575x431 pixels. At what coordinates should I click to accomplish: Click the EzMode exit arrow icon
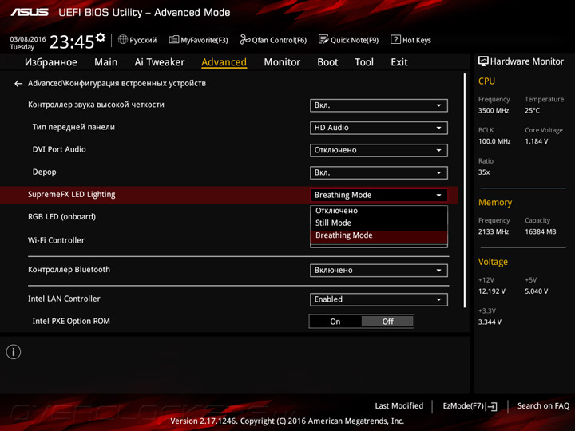pos(491,406)
